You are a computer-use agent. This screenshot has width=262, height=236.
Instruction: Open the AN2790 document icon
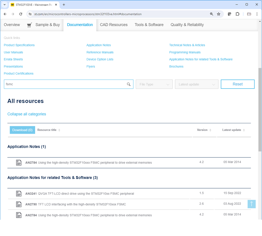click(19, 204)
